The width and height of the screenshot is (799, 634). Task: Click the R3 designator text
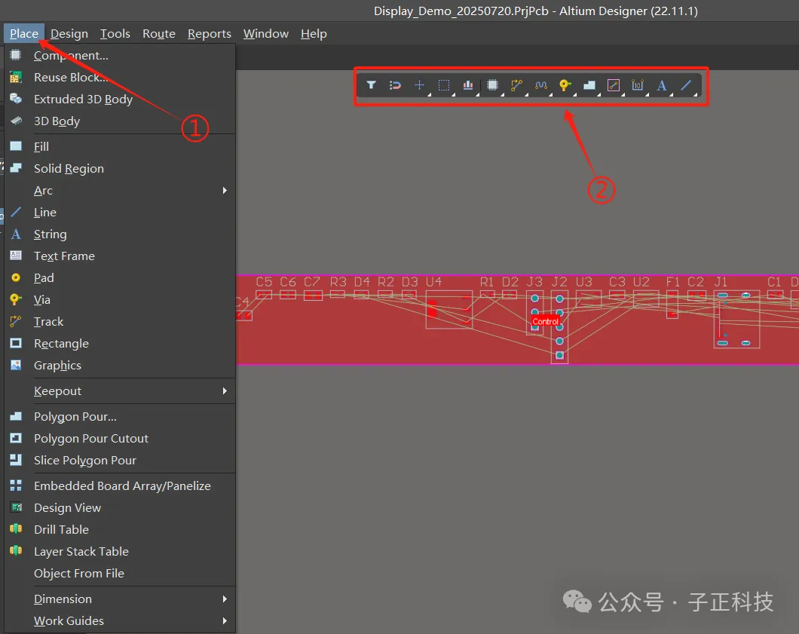click(338, 282)
